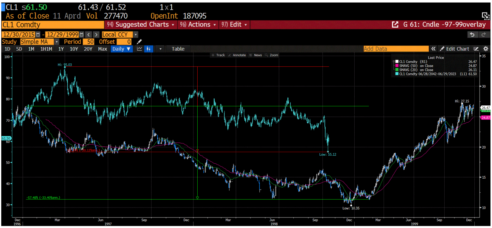Enable the Track crosshair tool

[220, 55]
